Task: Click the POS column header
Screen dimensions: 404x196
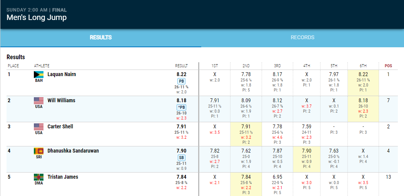Action: (x=388, y=66)
